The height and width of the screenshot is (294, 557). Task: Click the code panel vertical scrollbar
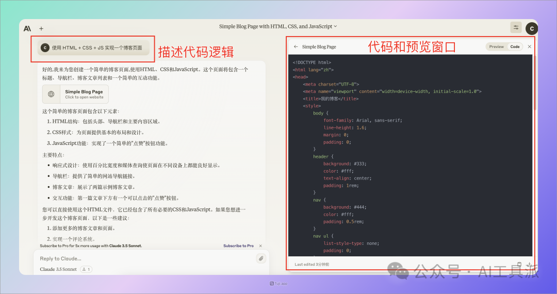pyautogui.click(x=533, y=83)
